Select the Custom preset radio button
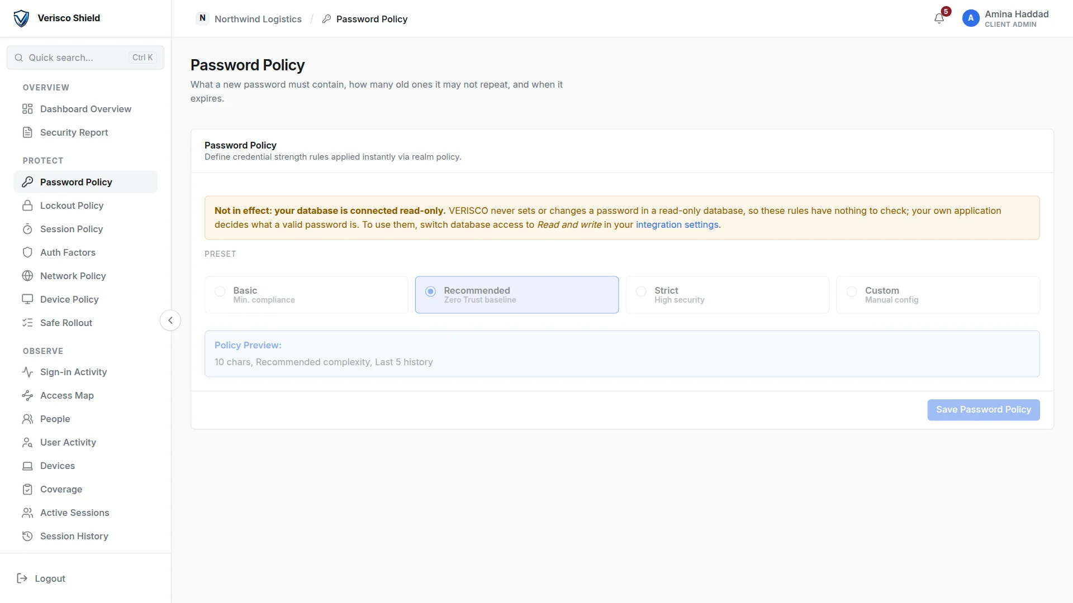Viewport: 1073px width, 603px height. coord(852,291)
